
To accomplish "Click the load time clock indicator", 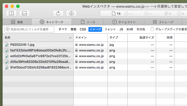I will click(146, 13).
